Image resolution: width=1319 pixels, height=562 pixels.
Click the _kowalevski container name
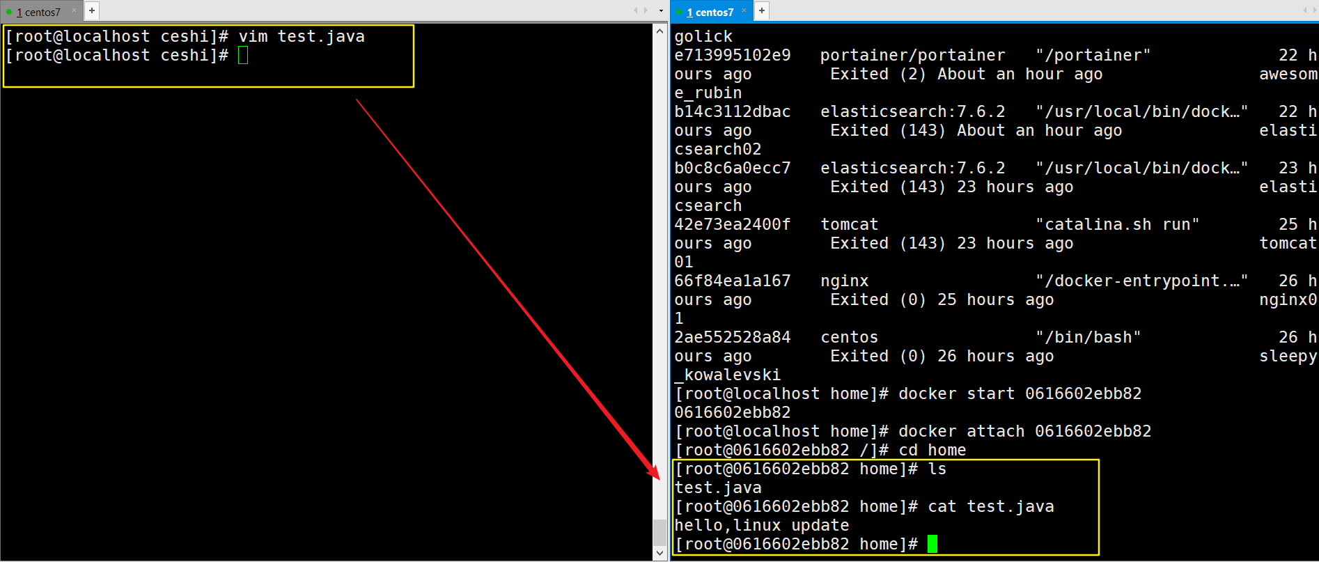(728, 375)
